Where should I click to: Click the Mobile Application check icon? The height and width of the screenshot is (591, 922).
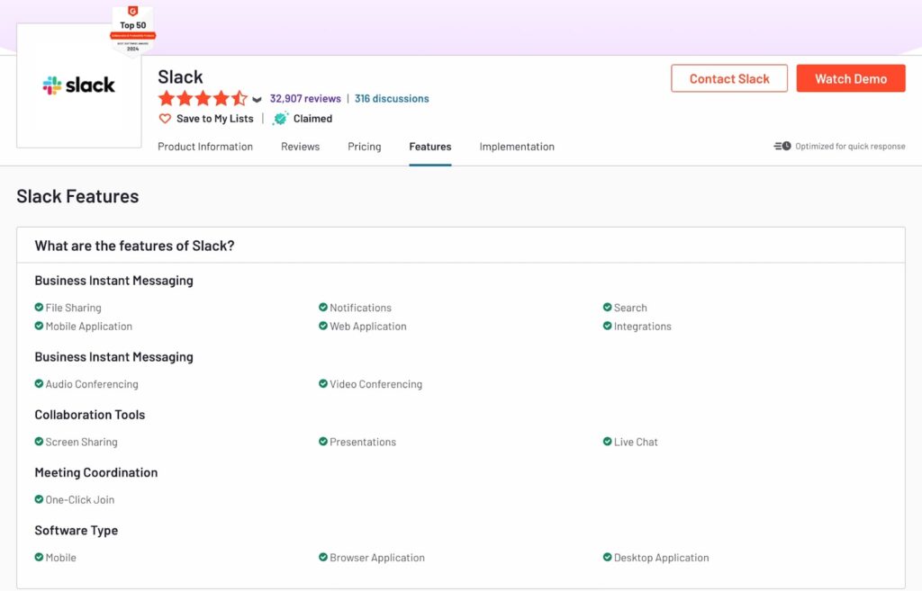[39, 326]
